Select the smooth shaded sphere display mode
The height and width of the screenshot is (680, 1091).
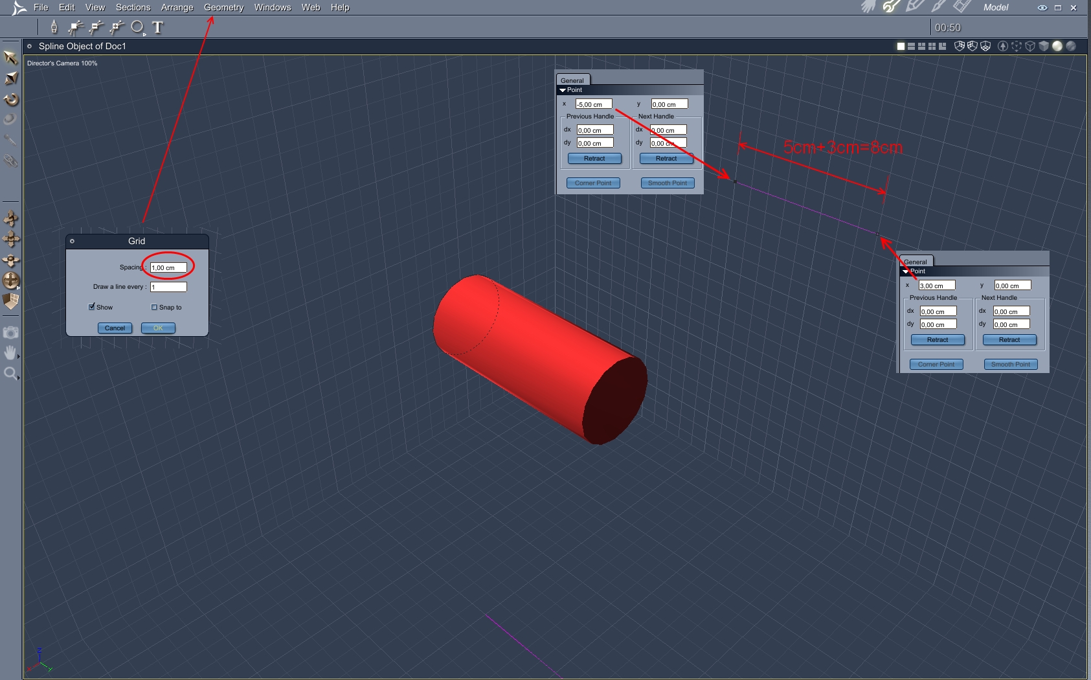1057,46
